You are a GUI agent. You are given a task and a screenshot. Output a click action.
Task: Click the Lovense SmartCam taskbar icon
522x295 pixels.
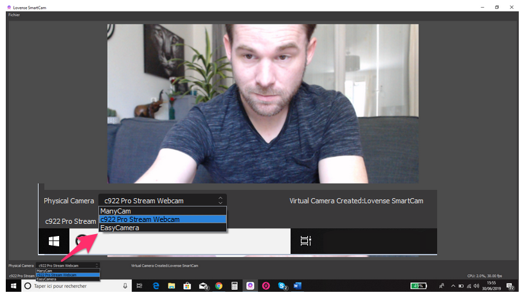pyautogui.click(x=250, y=286)
